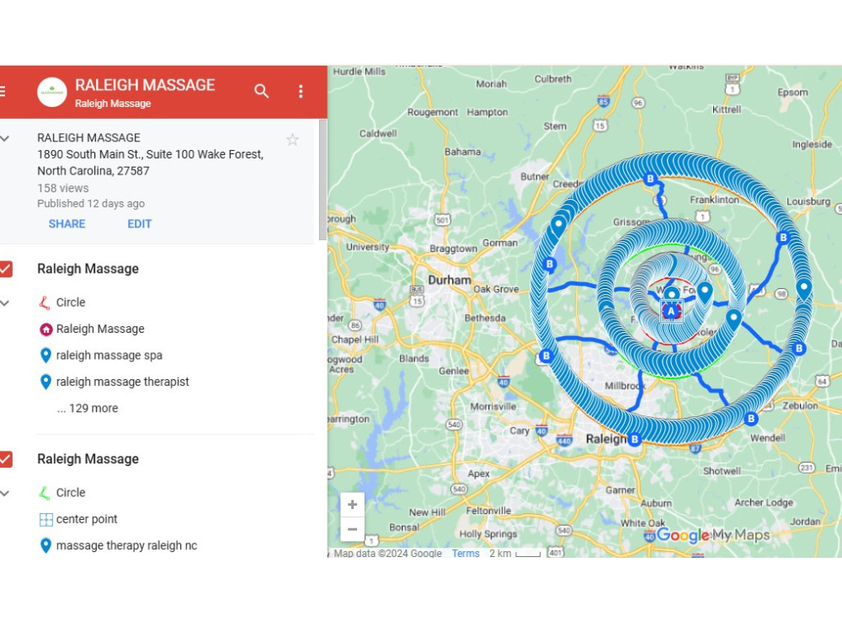The image size is (842, 632).
Task: Click the B marker near Wendell
Action: click(751, 418)
